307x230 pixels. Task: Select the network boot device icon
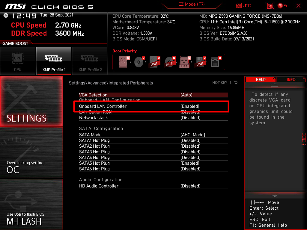click(215, 62)
